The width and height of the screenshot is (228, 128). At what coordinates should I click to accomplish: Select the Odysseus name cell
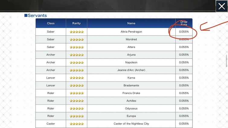[131, 108]
